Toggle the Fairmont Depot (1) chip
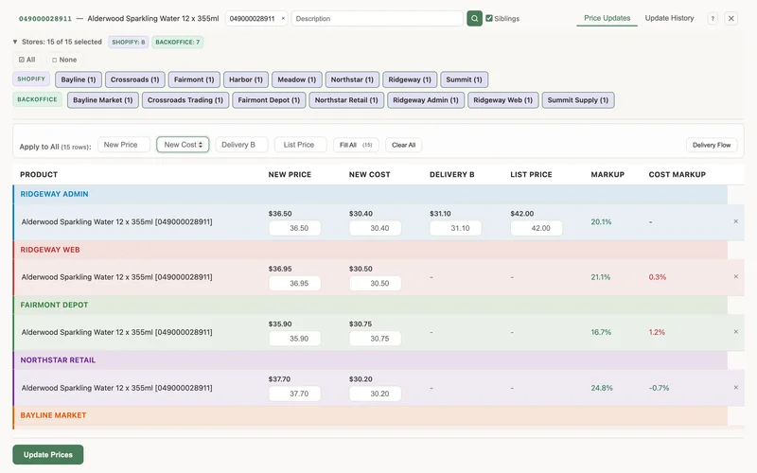 [x=269, y=100]
